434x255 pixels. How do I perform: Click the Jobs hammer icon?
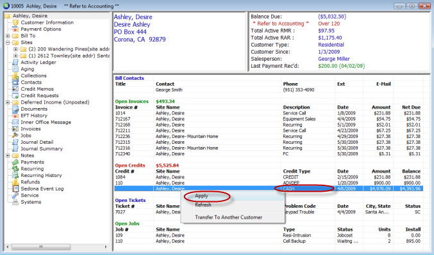click(x=15, y=135)
